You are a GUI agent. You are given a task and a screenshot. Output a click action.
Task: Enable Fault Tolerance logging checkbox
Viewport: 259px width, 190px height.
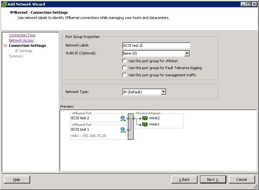click(124, 68)
